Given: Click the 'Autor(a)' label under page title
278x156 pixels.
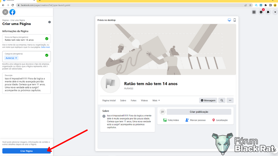Looking at the screenshot, I should pos(128,88).
